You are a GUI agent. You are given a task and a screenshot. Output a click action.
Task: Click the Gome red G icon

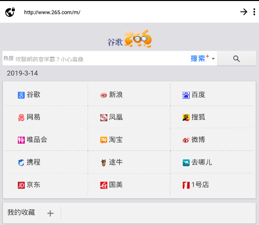coord(104,185)
